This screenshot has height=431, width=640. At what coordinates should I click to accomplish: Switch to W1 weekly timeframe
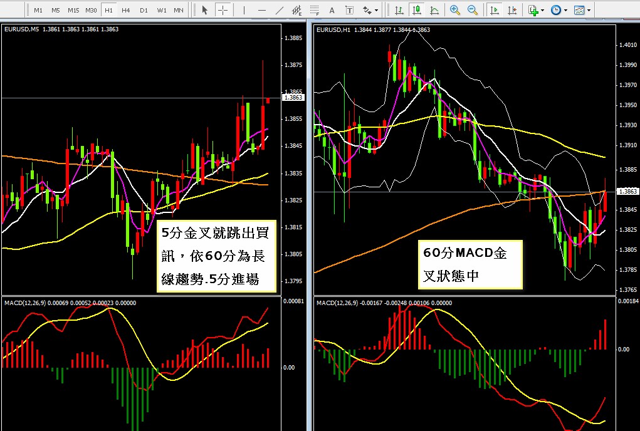(x=162, y=10)
